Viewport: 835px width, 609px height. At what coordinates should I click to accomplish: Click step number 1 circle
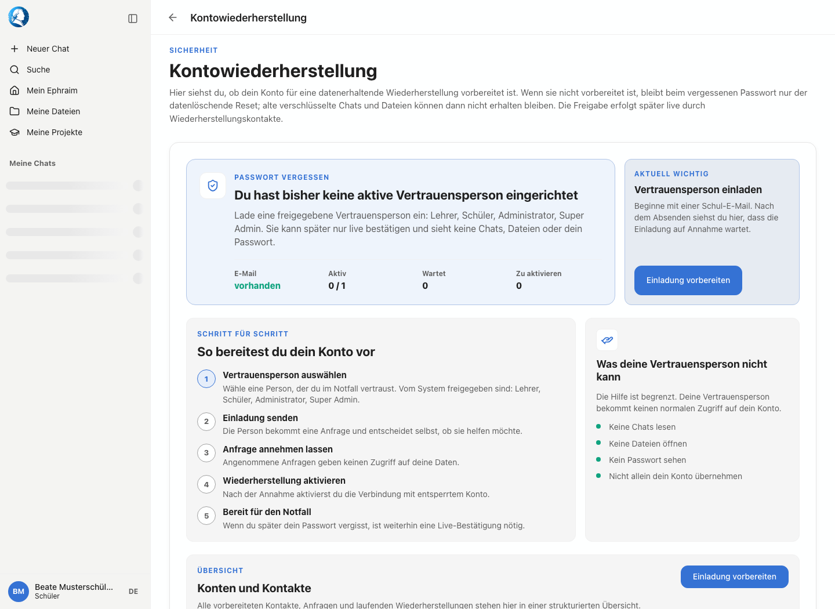coord(206,379)
